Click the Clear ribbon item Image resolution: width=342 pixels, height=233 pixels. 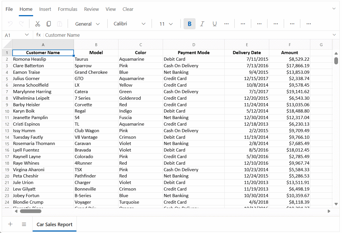pos(128,9)
